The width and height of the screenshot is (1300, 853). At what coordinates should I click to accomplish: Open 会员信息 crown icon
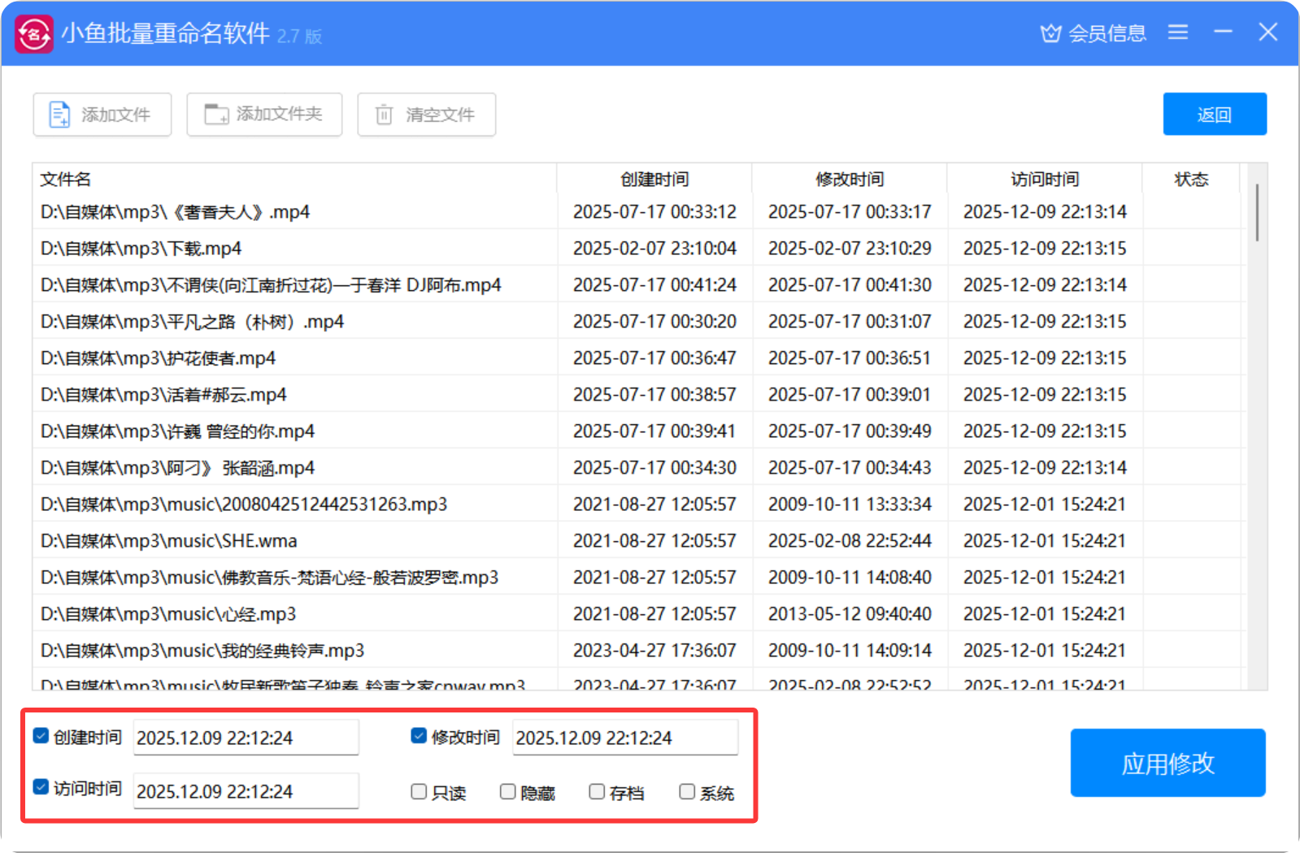pos(1050,33)
